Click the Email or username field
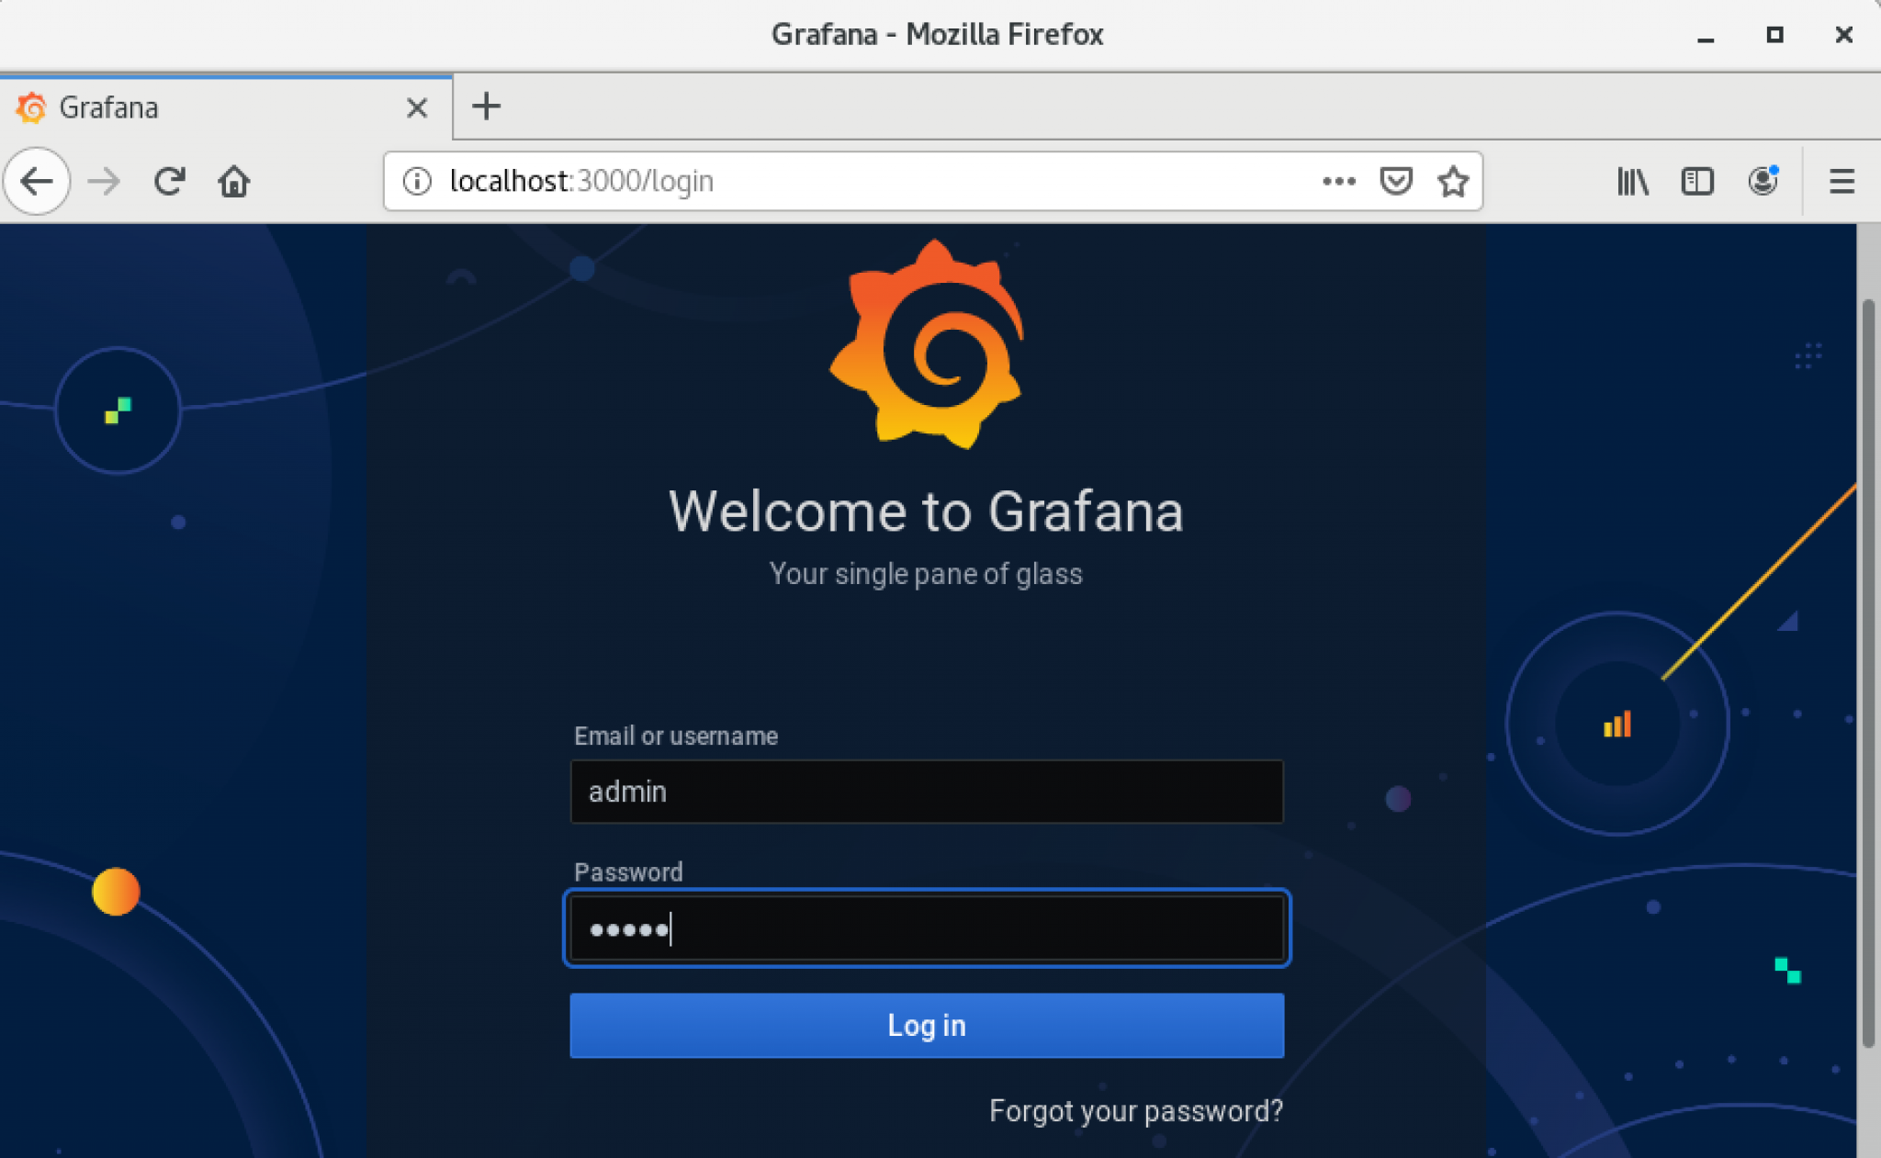 (927, 792)
